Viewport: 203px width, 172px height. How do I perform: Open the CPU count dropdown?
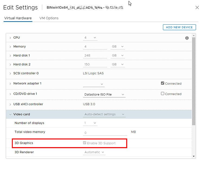click(x=90, y=38)
